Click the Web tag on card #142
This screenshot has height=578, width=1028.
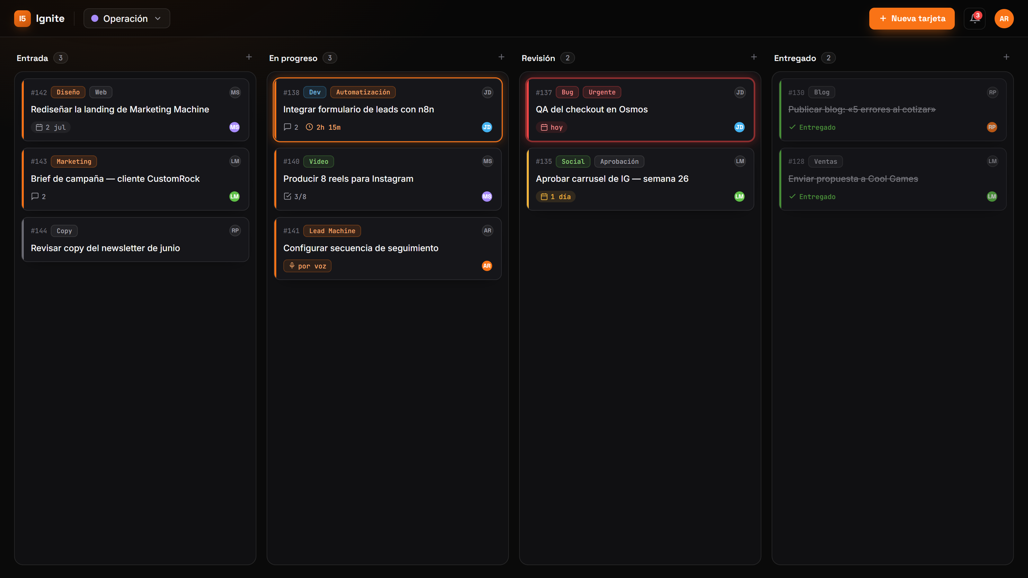(x=101, y=92)
